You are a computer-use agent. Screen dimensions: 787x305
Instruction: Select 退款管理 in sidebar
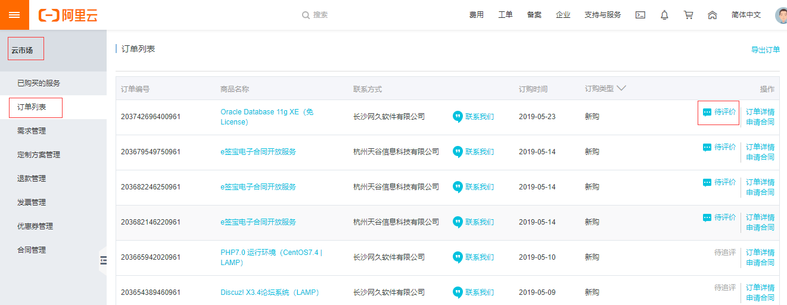(32, 179)
